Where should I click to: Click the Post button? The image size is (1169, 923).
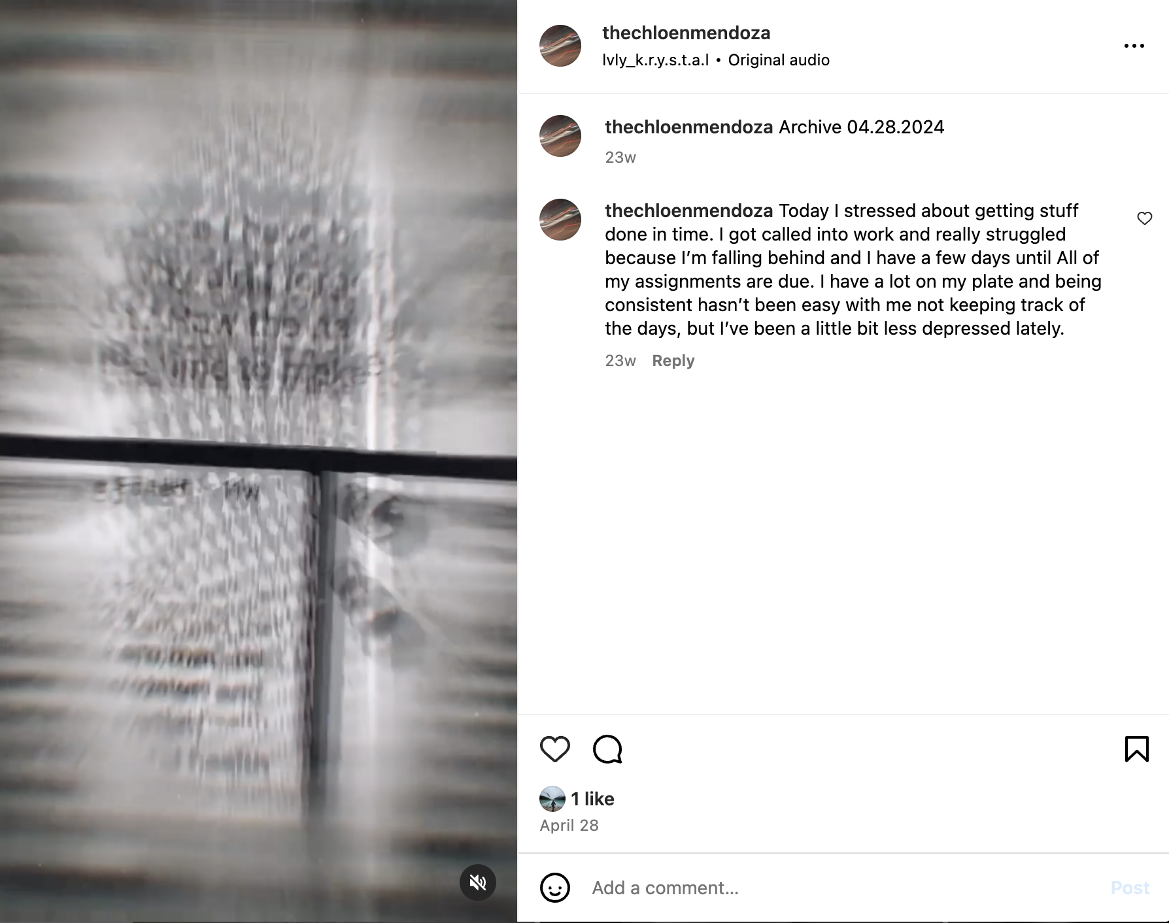point(1130,888)
